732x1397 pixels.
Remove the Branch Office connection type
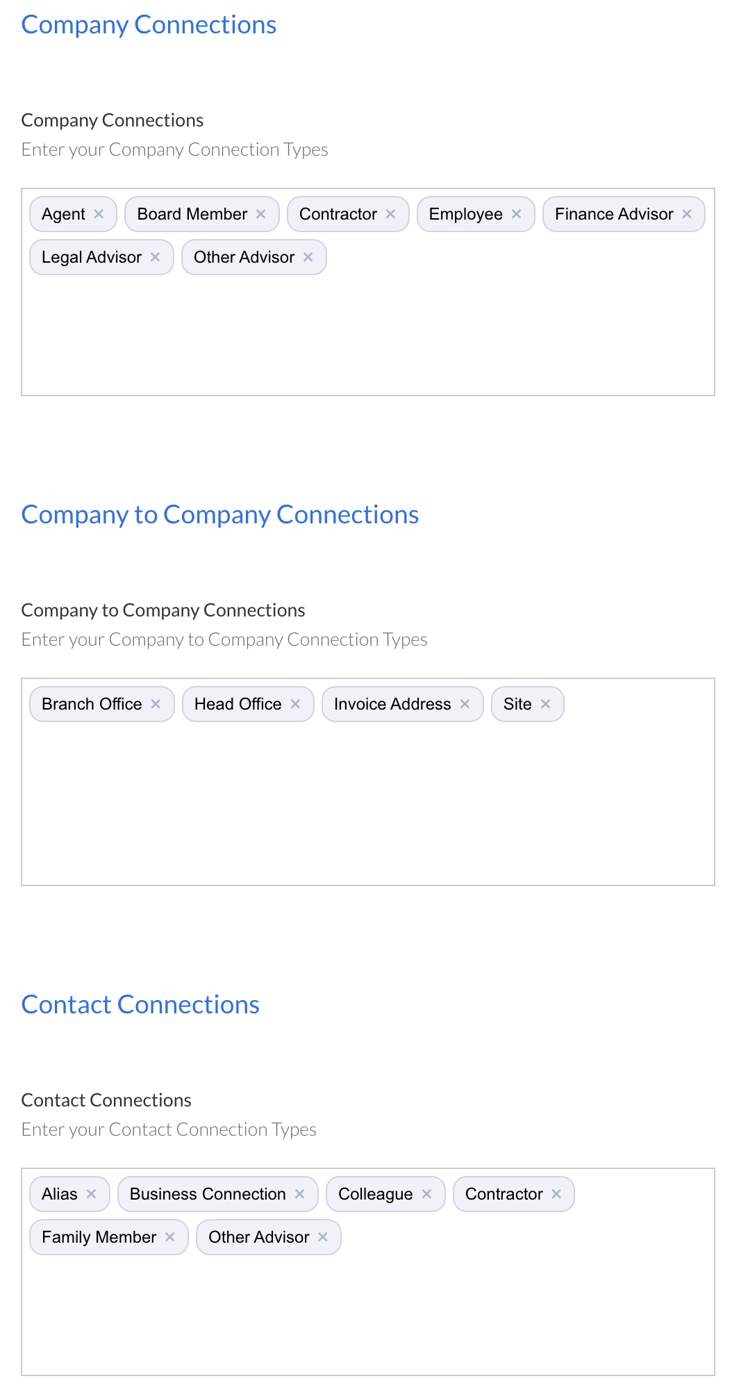(156, 703)
